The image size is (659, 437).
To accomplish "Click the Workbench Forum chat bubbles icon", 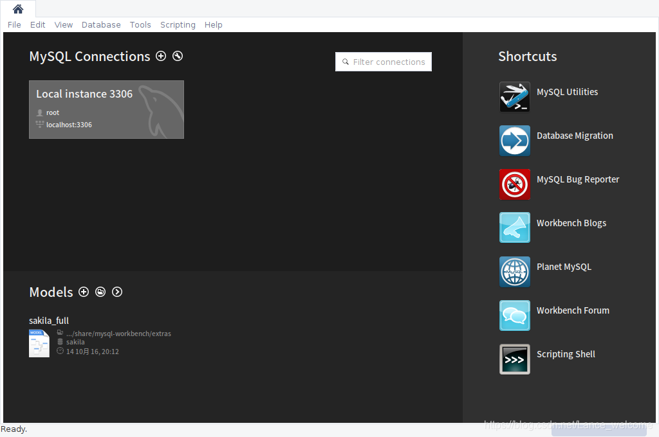I will 514,316.
